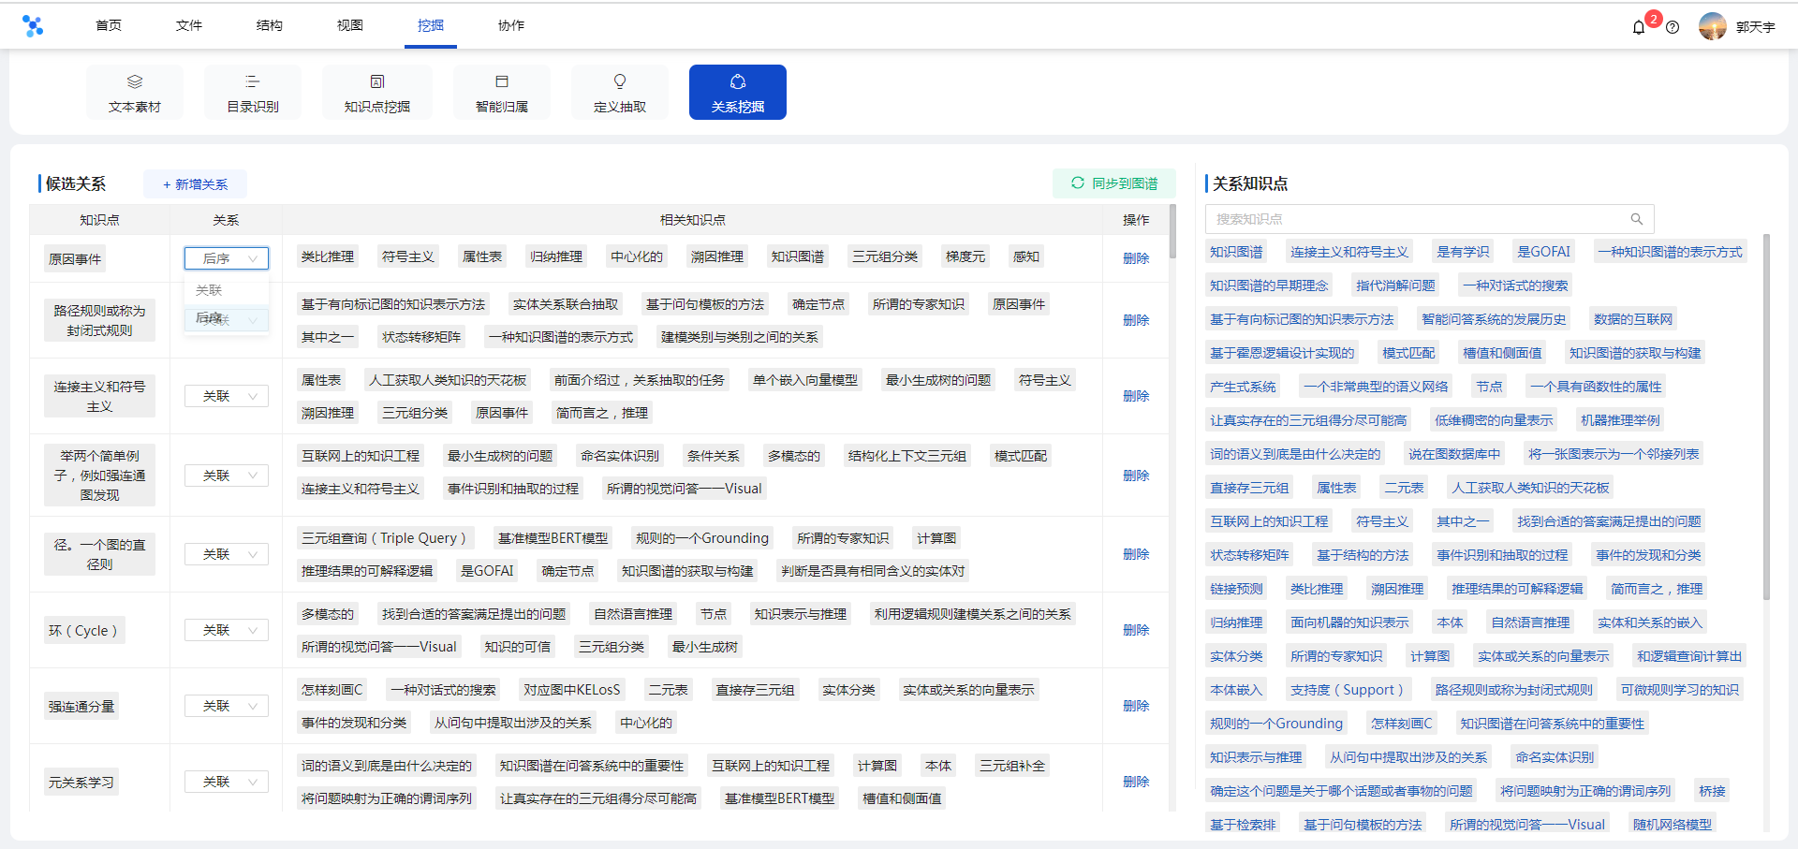Select 数据的互联网 knowledge point

click(1633, 319)
